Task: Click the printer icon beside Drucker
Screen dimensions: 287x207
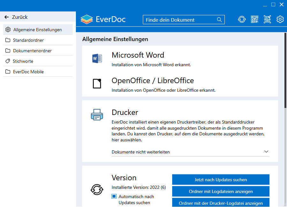Action: pos(97,115)
